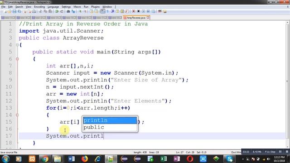The height and width of the screenshot is (163, 290).
Task: Click 'n = input.nextInt();' line
Action: pos(80,87)
